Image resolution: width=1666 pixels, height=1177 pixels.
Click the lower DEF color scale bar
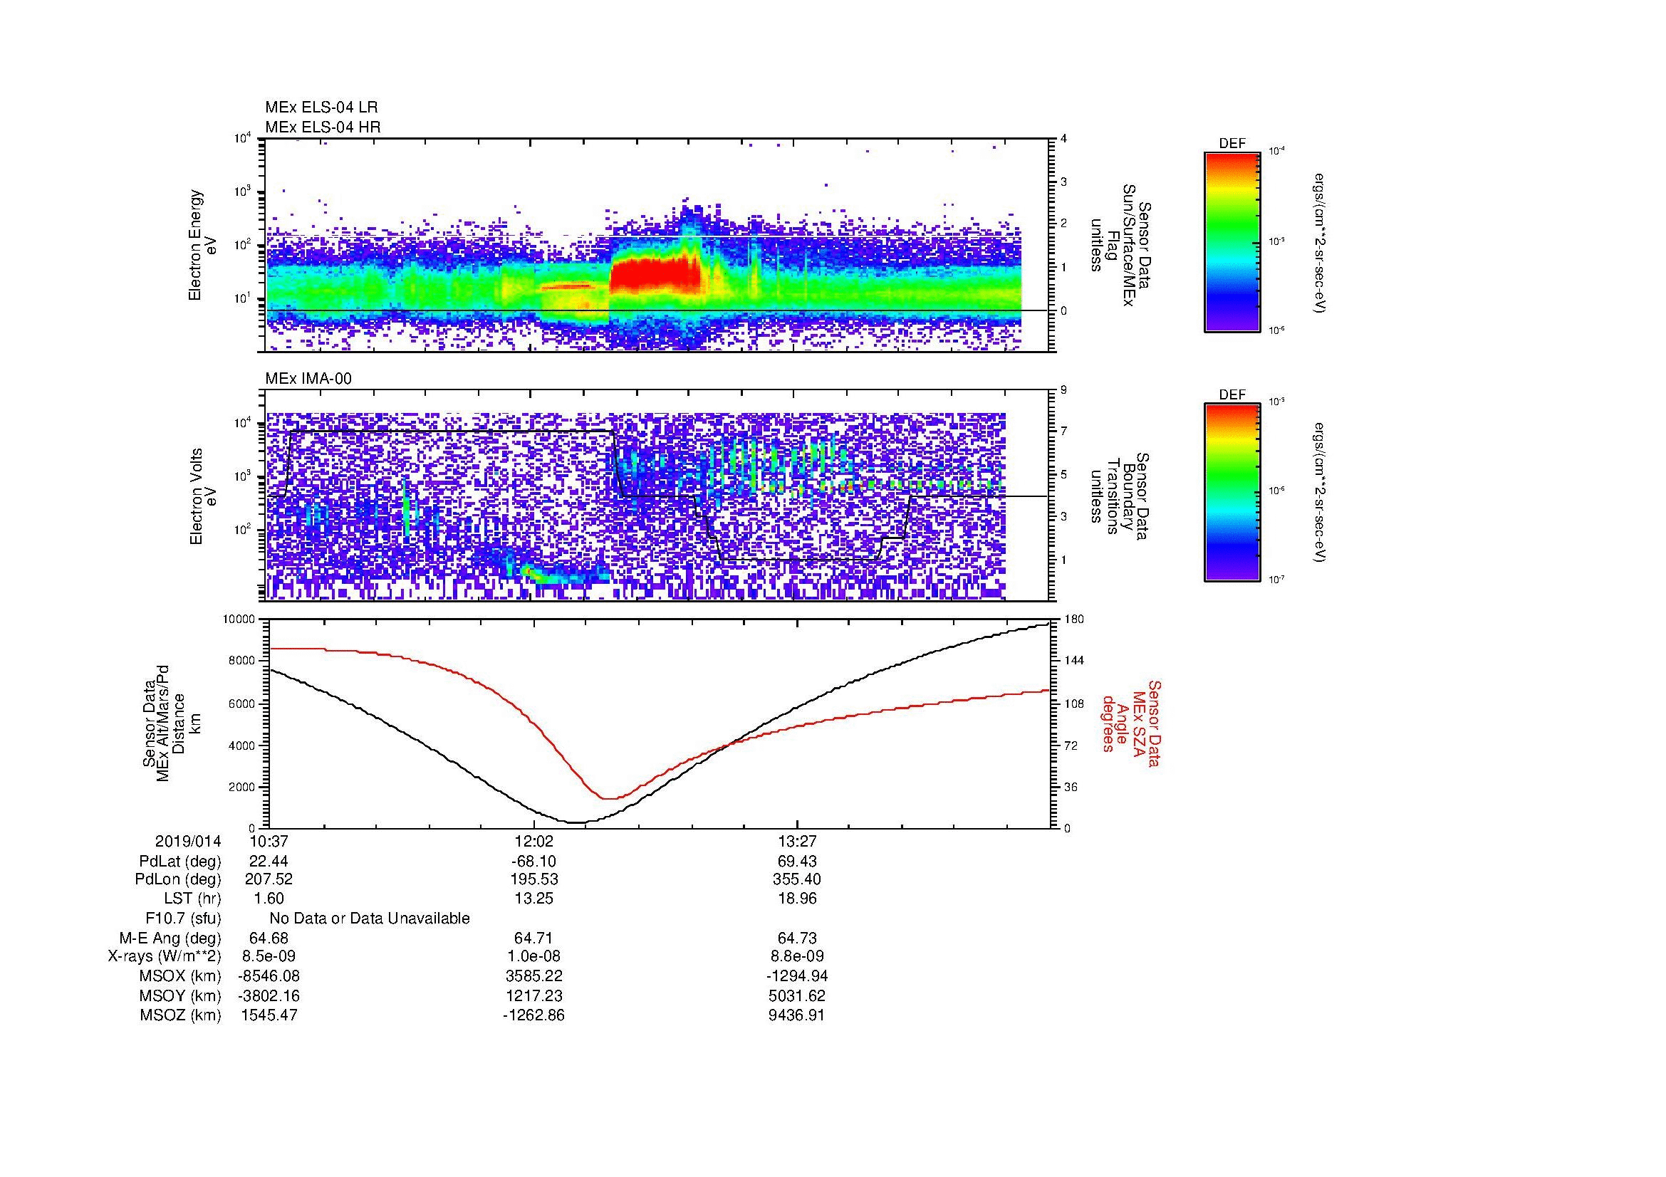click(1232, 493)
